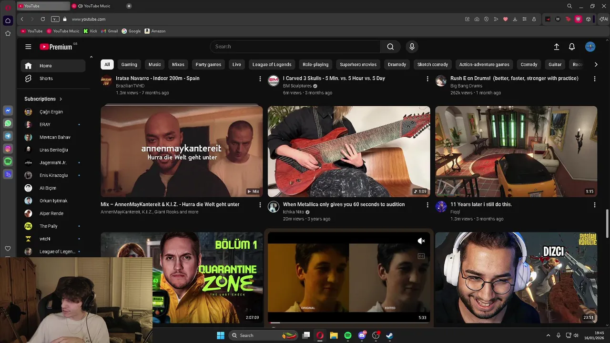610x343 pixels.
Task: Select the League of Legends chip
Action: pos(272,64)
